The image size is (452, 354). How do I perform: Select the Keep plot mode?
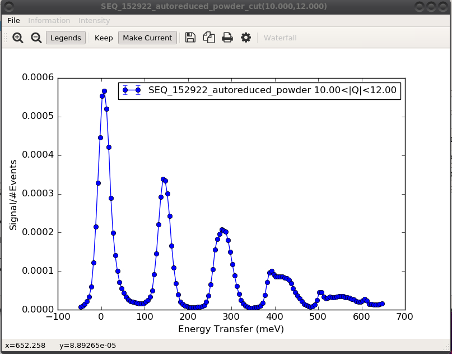pos(104,38)
